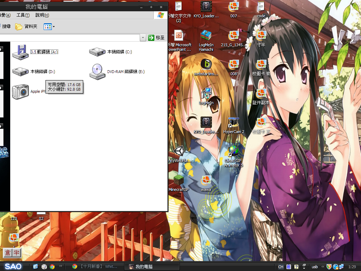
Task: Toggle the 倉 input method button
Action: tap(8, 253)
